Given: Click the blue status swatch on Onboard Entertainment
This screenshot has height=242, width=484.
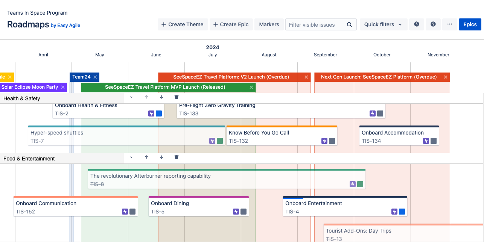Looking at the screenshot, I should pos(402,212).
